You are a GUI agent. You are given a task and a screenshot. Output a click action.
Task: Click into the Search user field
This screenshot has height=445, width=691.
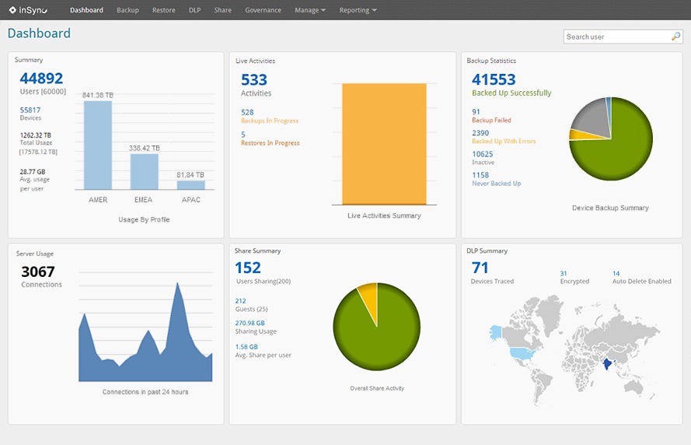pos(616,37)
